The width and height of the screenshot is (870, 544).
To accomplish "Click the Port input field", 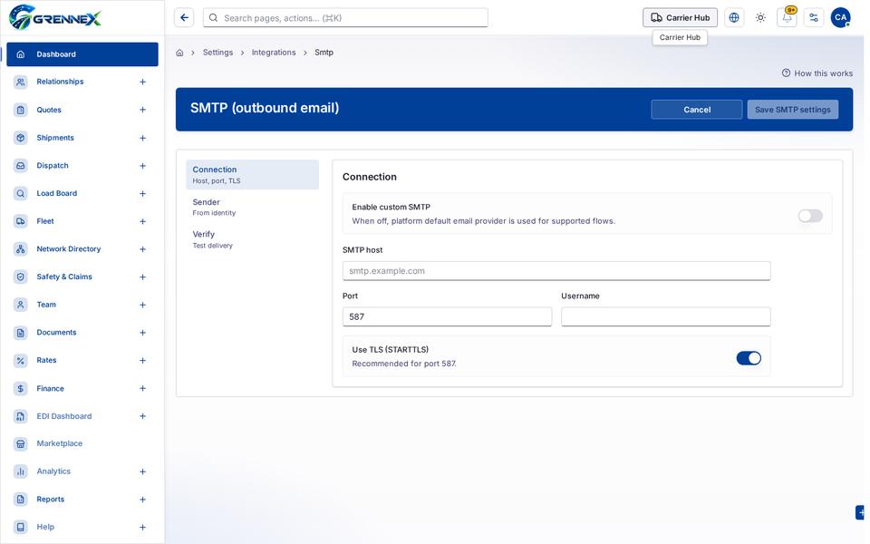I will tap(447, 316).
